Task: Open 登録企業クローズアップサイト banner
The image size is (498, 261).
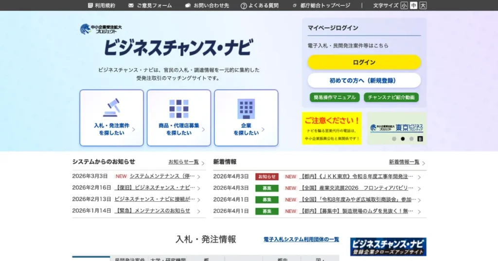Action: coord(388,247)
